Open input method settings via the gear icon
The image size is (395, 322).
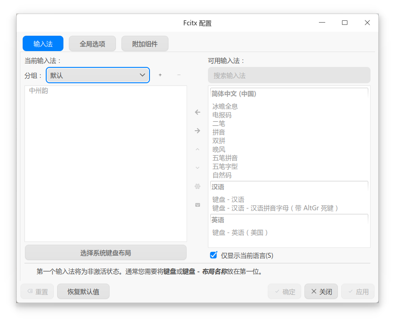pos(197,186)
